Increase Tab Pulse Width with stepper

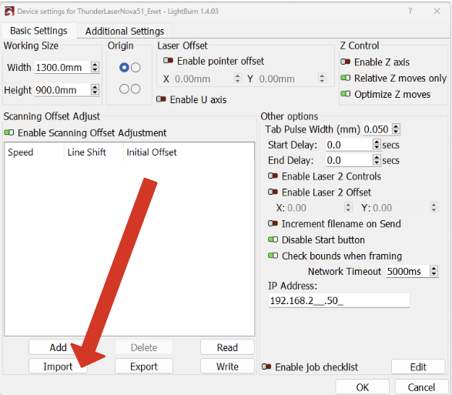(397, 126)
